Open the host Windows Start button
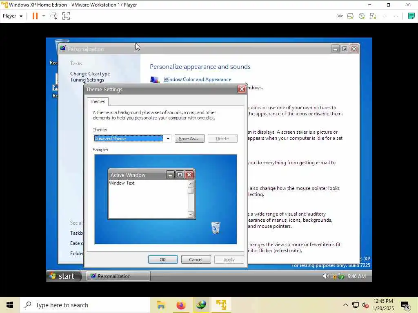This screenshot has height=313, width=418. (10, 305)
